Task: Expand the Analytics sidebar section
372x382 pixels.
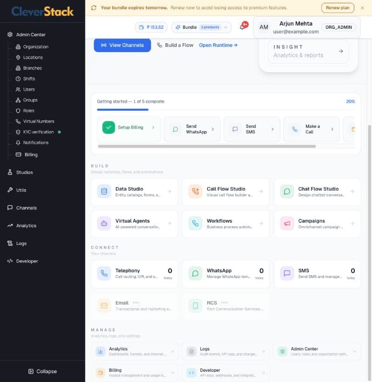Action: tap(42, 226)
